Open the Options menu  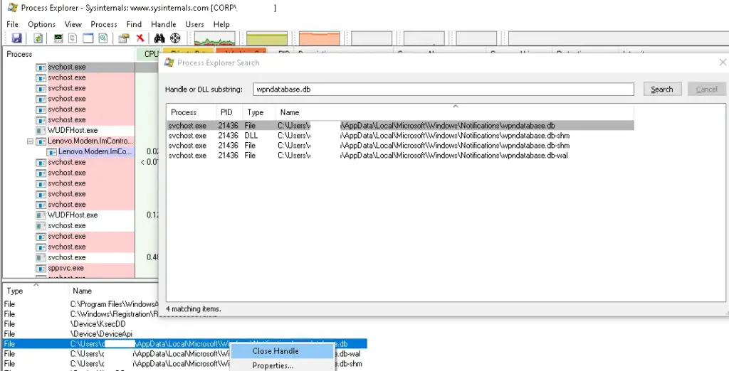click(x=41, y=24)
